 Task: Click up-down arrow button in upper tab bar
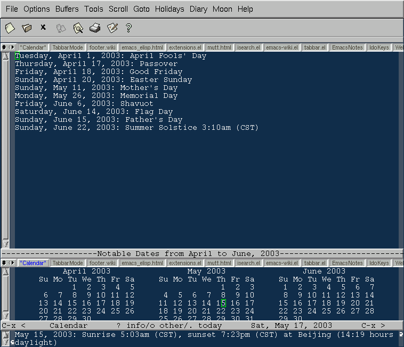[x=4, y=47]
